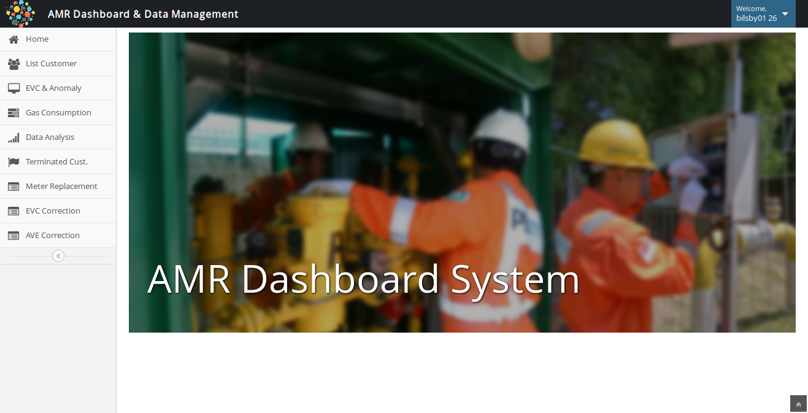The width and height of the screenshot is (808, 413).
Task: Expand the Welcome bilsby01 26 user menu
Action: [x=756, y=14]
